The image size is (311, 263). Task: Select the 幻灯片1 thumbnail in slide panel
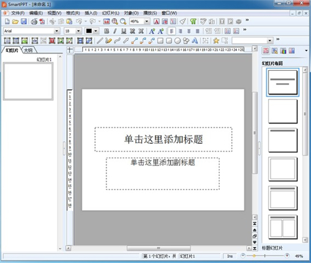tap(28, 81)
